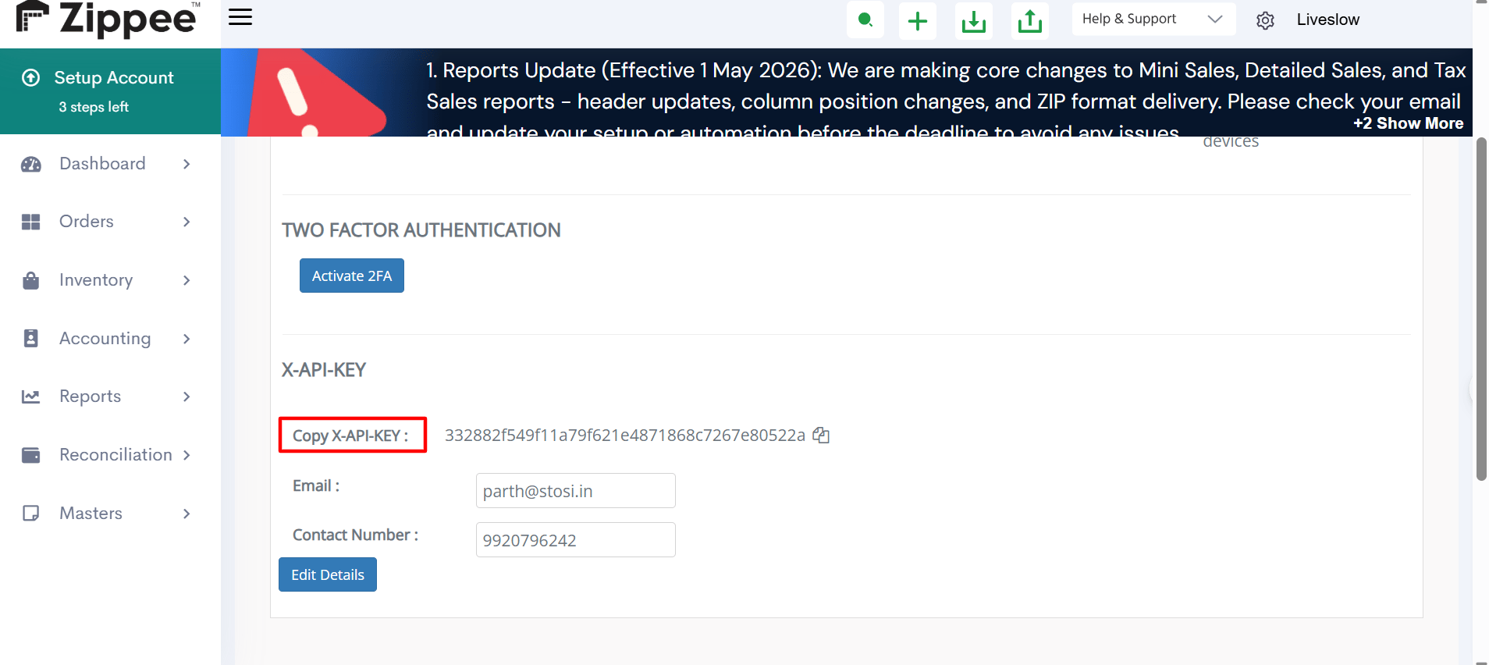Expand the Reconciliation menu chevron
The width and height of the screenshot is (1489, 665).
click(x=187, y=455)
